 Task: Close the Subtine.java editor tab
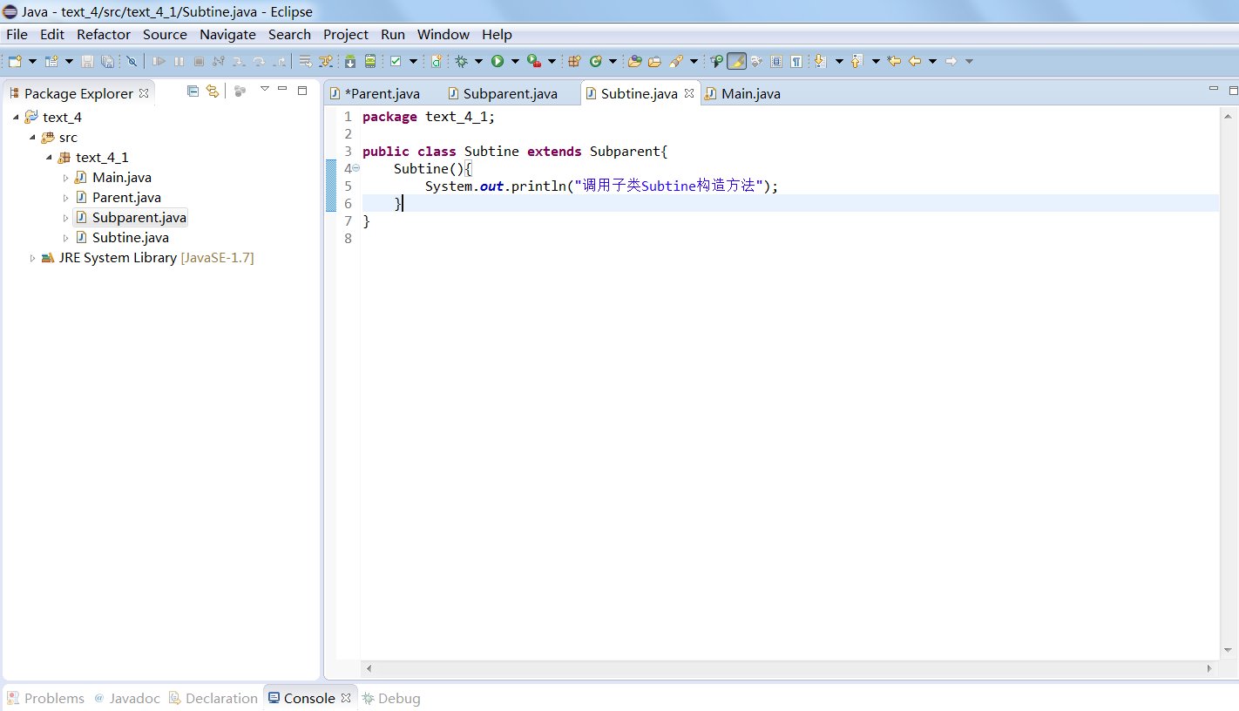[x=688, y=93]
